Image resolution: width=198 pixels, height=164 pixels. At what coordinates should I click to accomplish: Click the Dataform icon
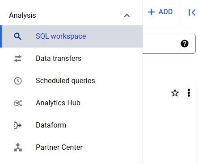[18, 125]
